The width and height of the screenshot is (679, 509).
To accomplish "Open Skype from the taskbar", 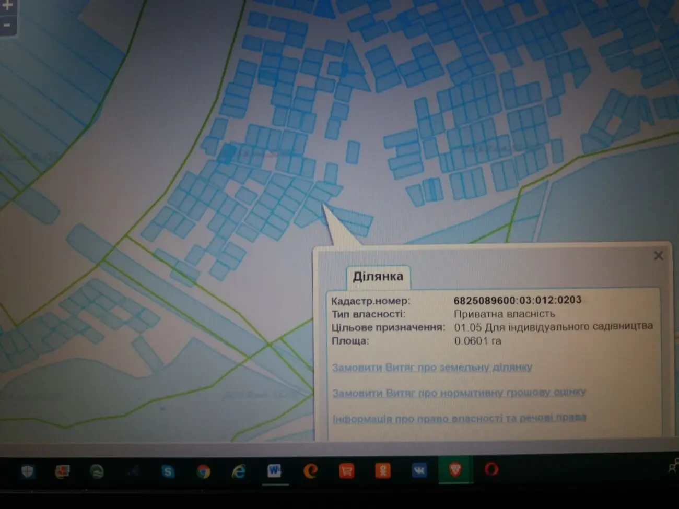I will (168, 471).
